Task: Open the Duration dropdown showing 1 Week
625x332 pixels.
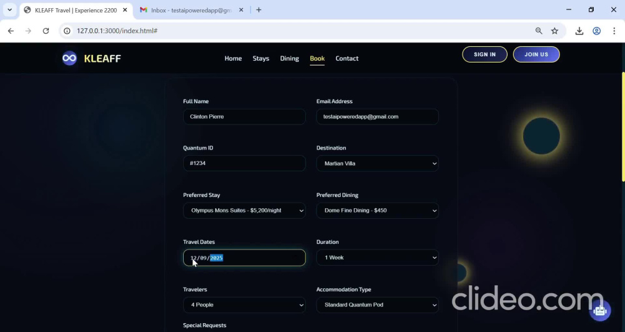Action: (x=377, y=258)
